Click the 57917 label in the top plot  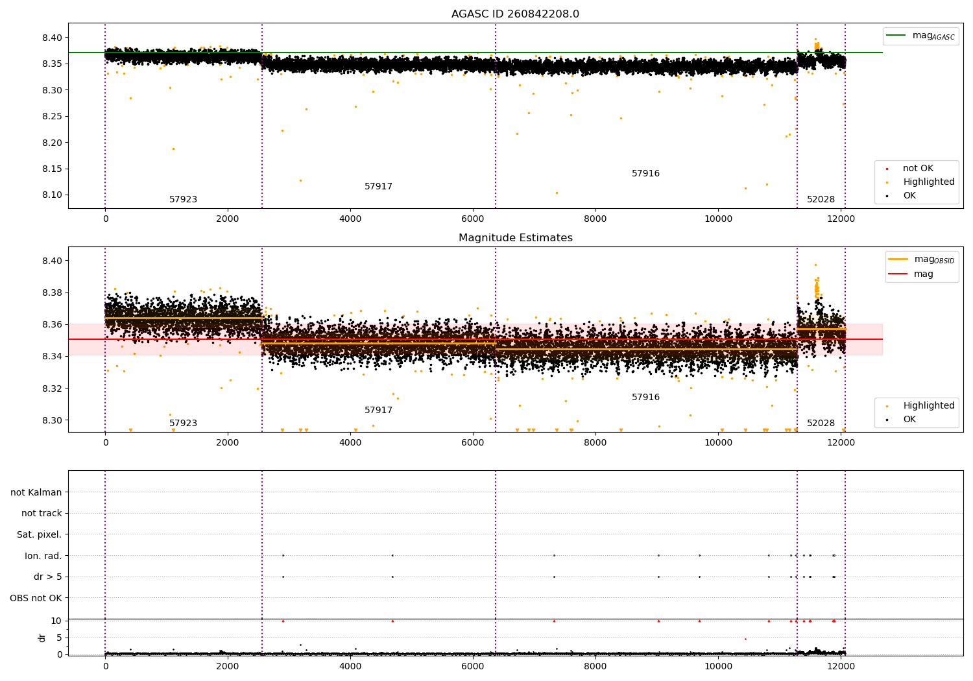378,187
